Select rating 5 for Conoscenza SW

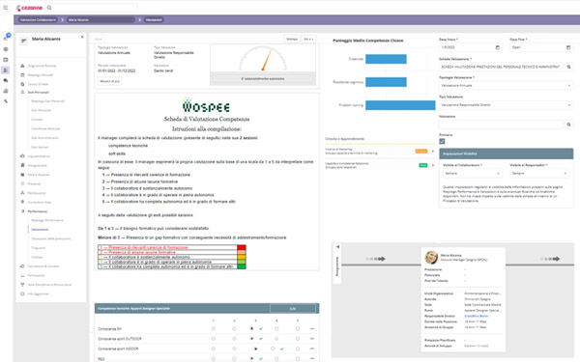coord(298,328)
